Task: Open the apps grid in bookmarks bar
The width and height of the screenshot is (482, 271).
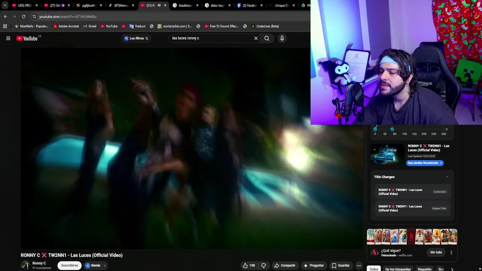Action: click(x=5, y=26)
